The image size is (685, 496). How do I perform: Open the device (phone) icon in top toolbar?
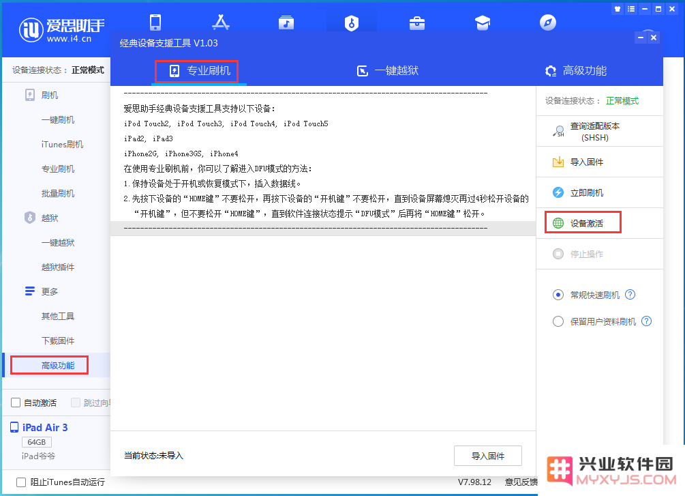(155, 23)
